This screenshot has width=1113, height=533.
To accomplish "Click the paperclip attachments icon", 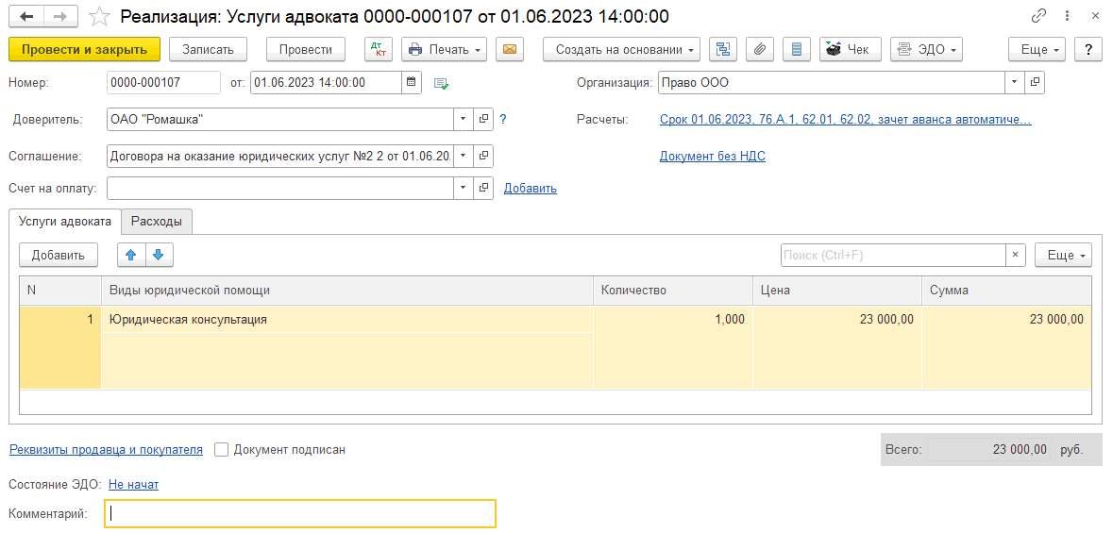I will pos(760,49).
